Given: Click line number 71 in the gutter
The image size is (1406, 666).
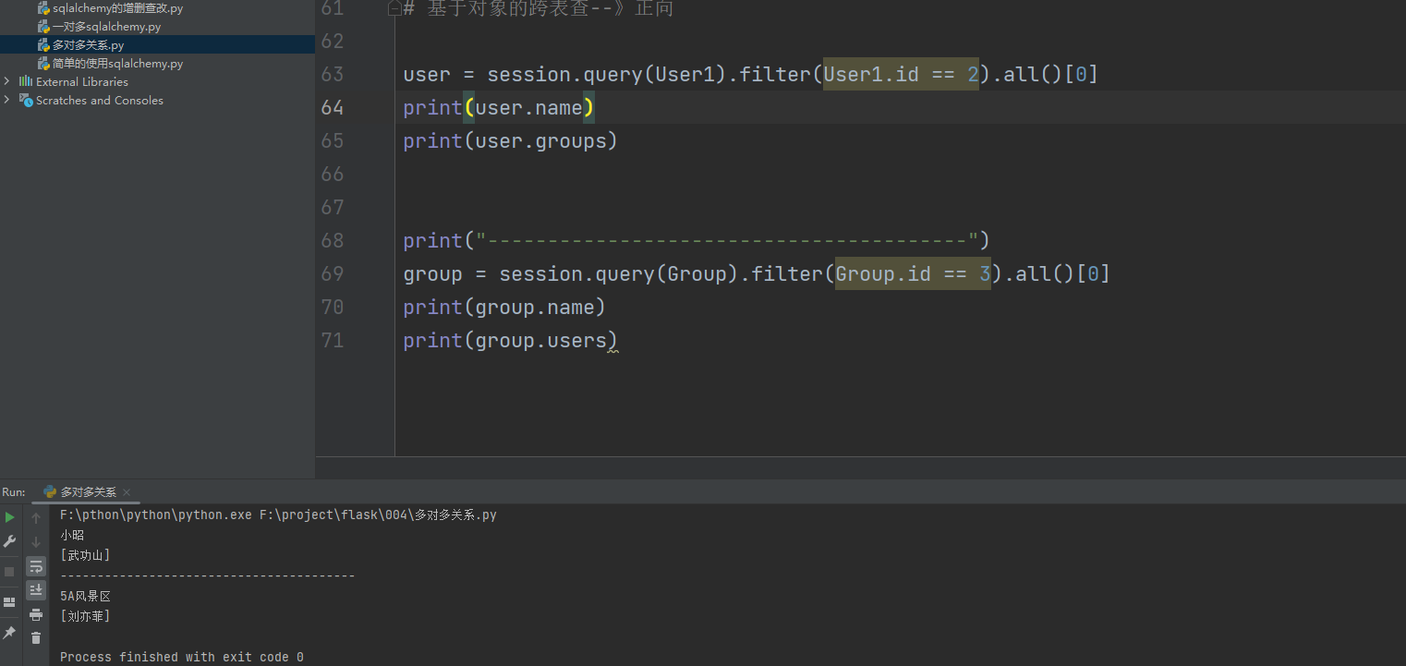Looking at the screenshot, I should coord(333,340).
